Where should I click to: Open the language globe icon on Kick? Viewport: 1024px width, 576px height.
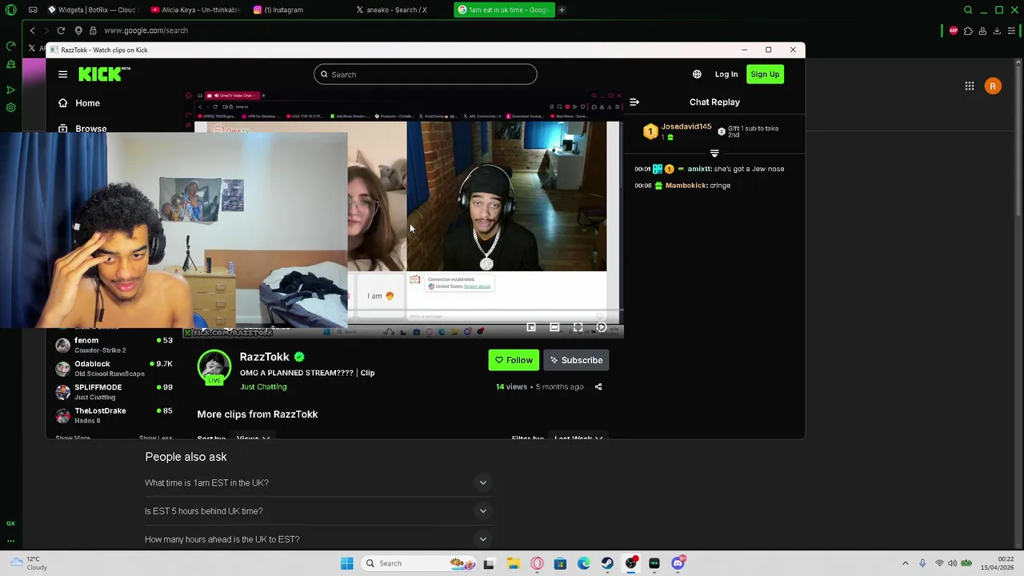697,74
